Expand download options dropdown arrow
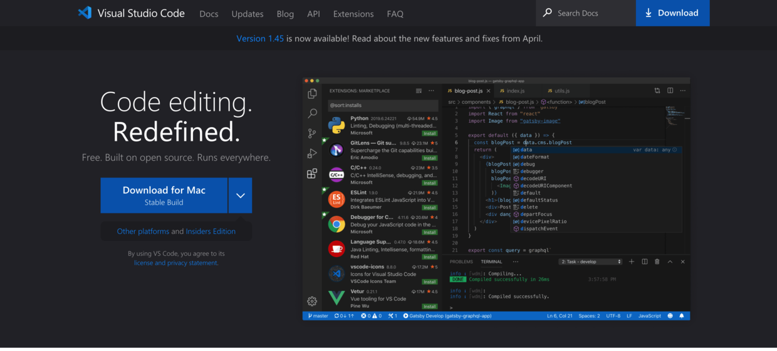 [241, 195]
